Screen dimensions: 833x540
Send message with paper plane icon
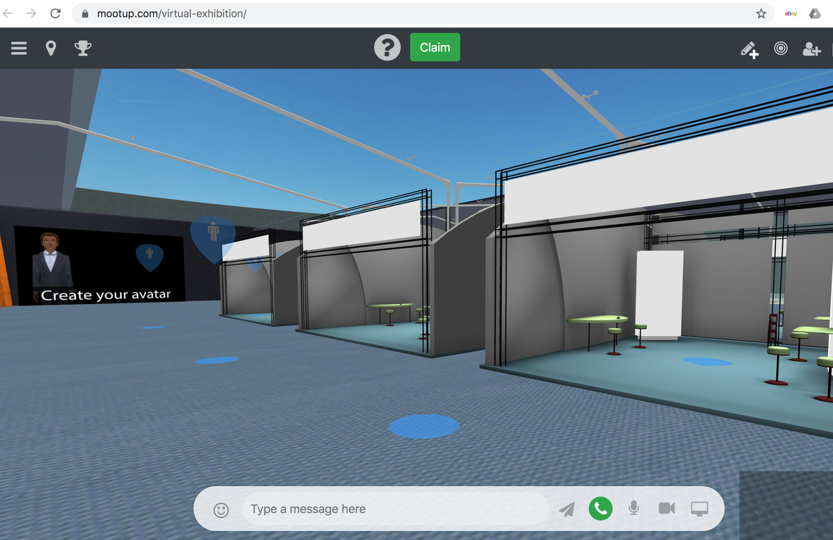(x=566, y=509)
